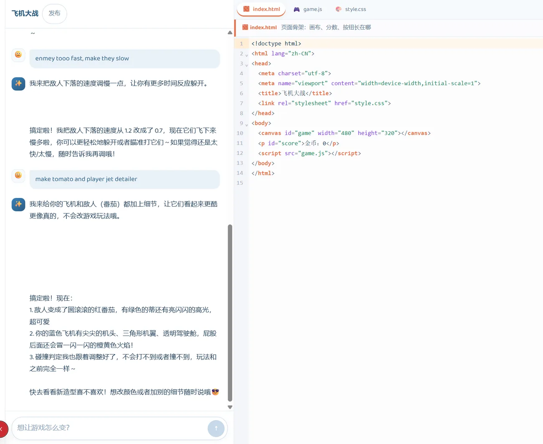Click the index.html tab's file icon
Viewport: 543px width, 444px height.
[246, 9]
